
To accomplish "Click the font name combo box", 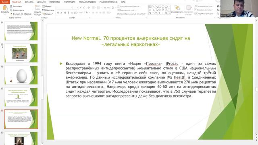I will pos(64,8).
